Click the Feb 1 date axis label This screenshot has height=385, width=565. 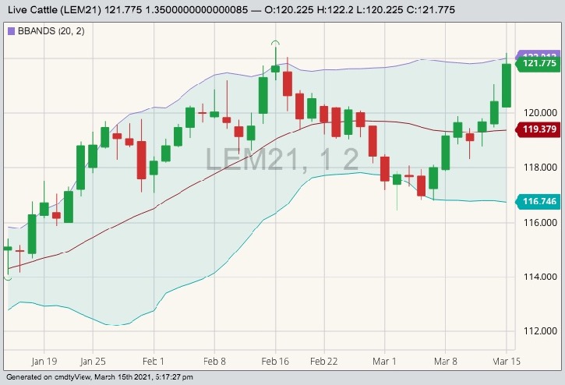(x=154, y=361)
